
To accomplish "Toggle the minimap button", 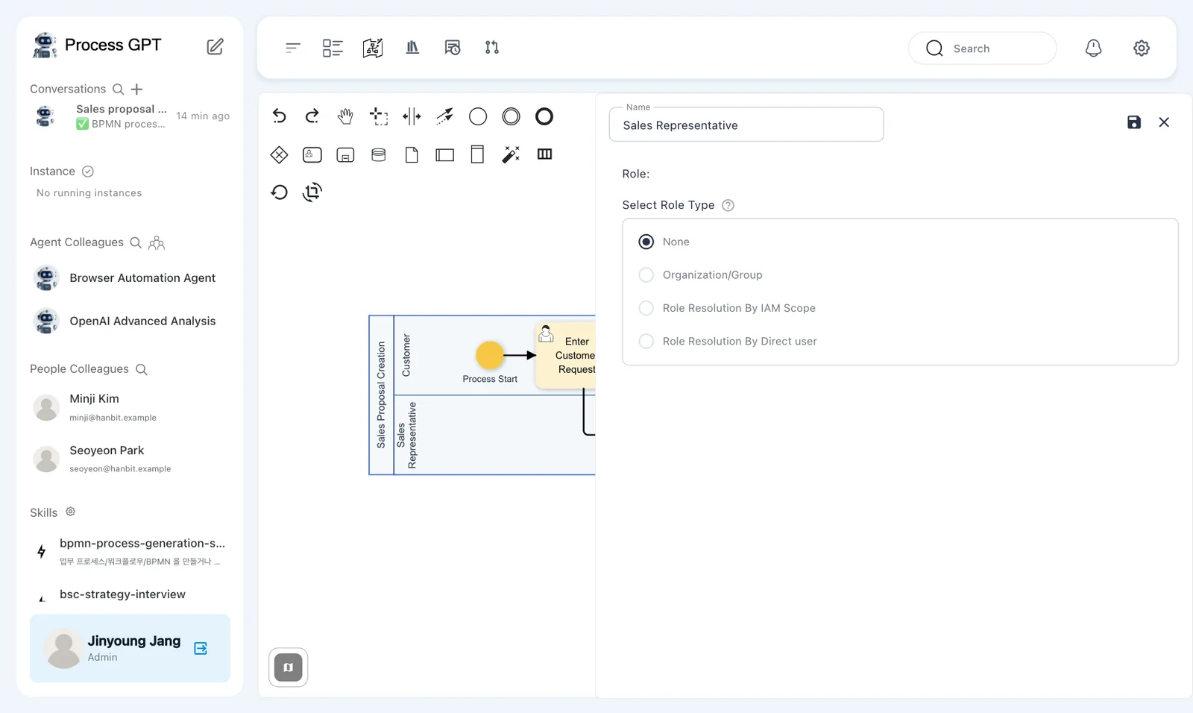I will 289,668.
